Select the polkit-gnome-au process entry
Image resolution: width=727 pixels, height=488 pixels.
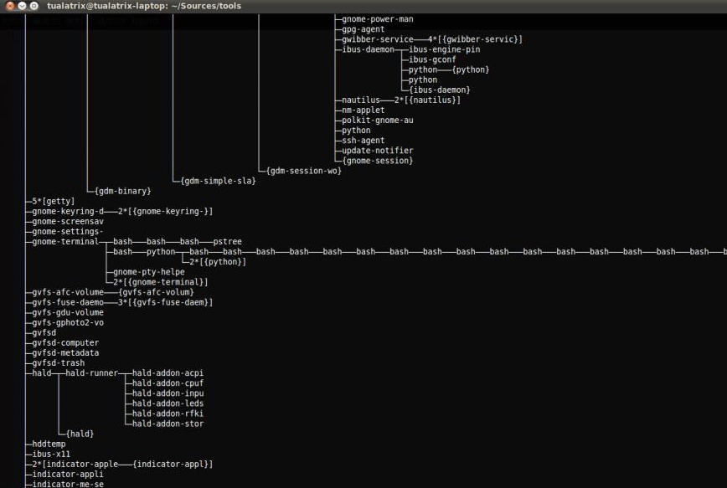tap(378, 121)
